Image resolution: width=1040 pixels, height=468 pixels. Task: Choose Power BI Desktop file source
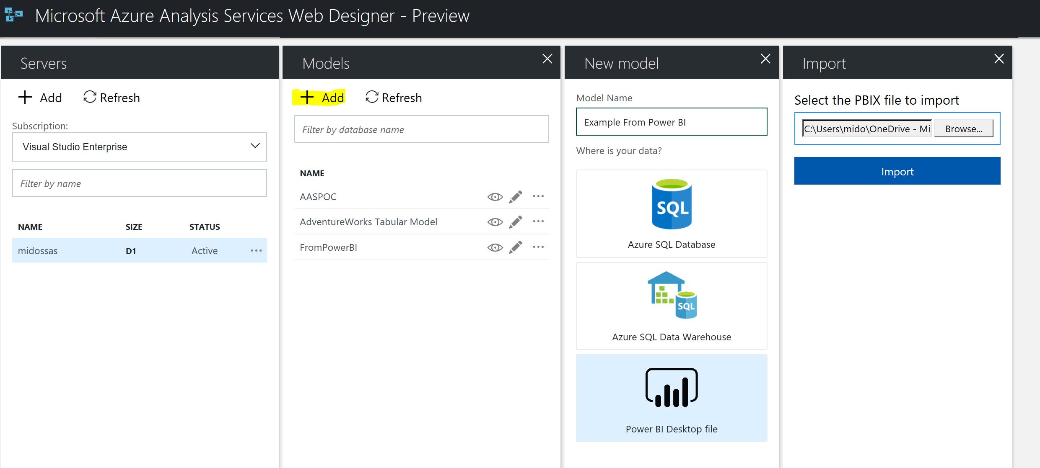(x=672, y=398)
